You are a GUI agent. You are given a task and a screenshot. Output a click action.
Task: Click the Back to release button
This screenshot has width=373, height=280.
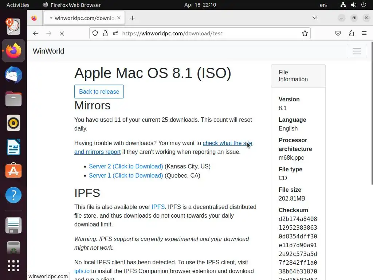tap(99, 92)
